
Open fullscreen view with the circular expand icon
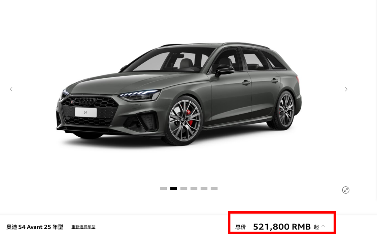346,190
